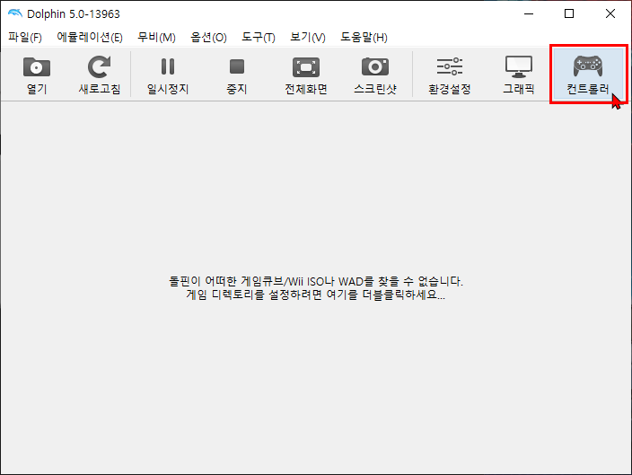
Task: Open 컨트롤러 controller gamepad icon
Action: point(588,66)
